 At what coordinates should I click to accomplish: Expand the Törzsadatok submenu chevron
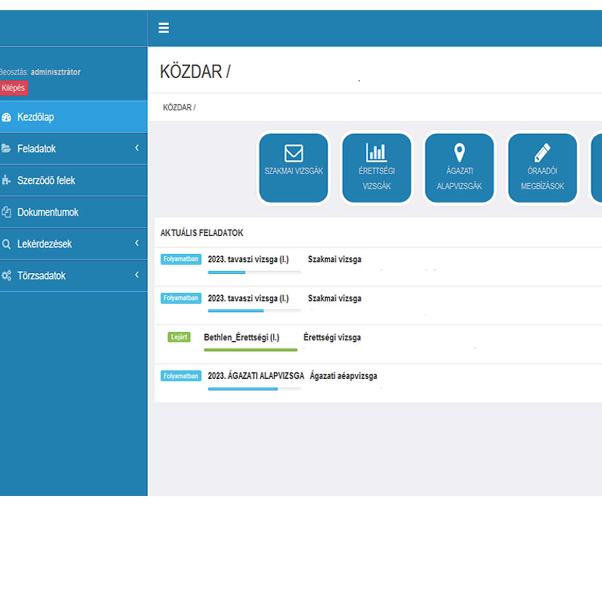tap(137, 275)
